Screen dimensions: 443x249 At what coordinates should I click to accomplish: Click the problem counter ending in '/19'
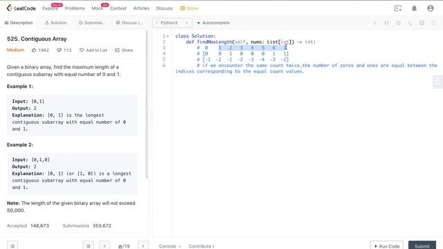124,246
